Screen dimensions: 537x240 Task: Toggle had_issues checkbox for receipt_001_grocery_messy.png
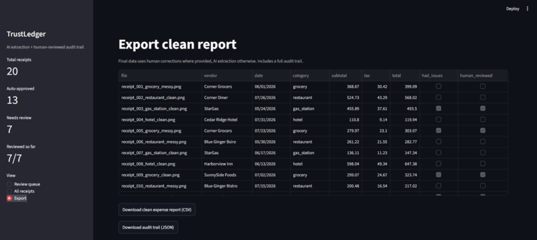point(438,86)
